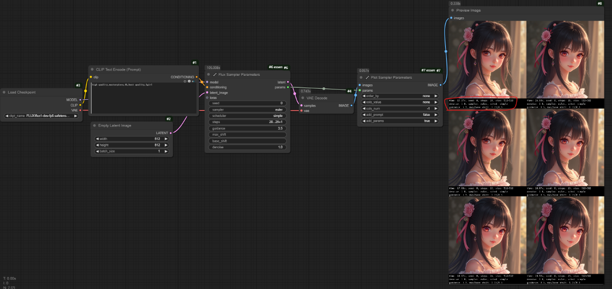Click the guidance value field
Image resolution: width=612 pixels, height=289 pixels.
(x=247, y=128)
